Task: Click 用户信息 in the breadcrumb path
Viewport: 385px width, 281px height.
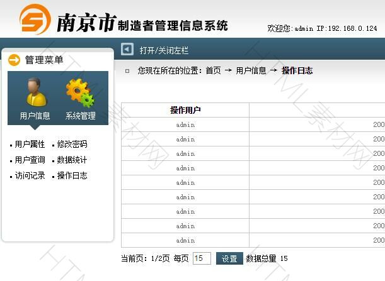Action: pos(251,71)
